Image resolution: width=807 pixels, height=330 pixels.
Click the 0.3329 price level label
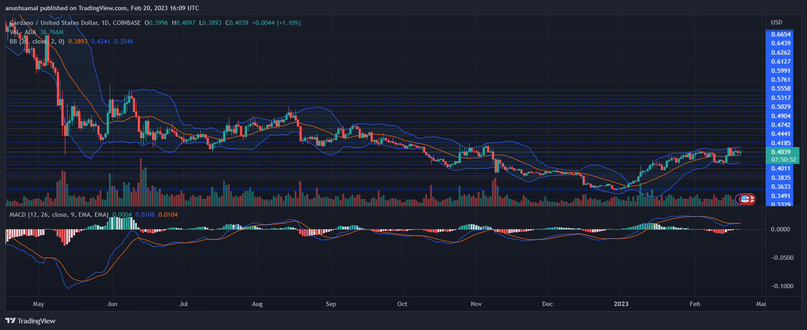781,204
